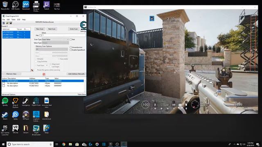262x147 pixels.
Task: Open the Table menu in Cheat Engine
Action: (14, 20)
